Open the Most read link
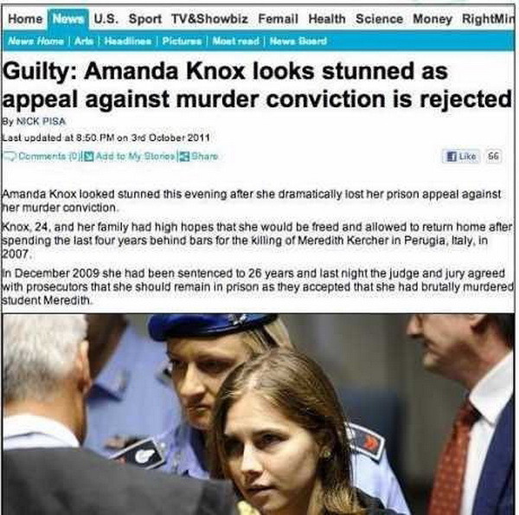This screenshot has height=515, width=519. [235, 41]
